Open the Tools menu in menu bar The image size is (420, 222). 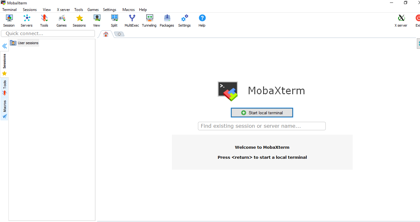79,10
